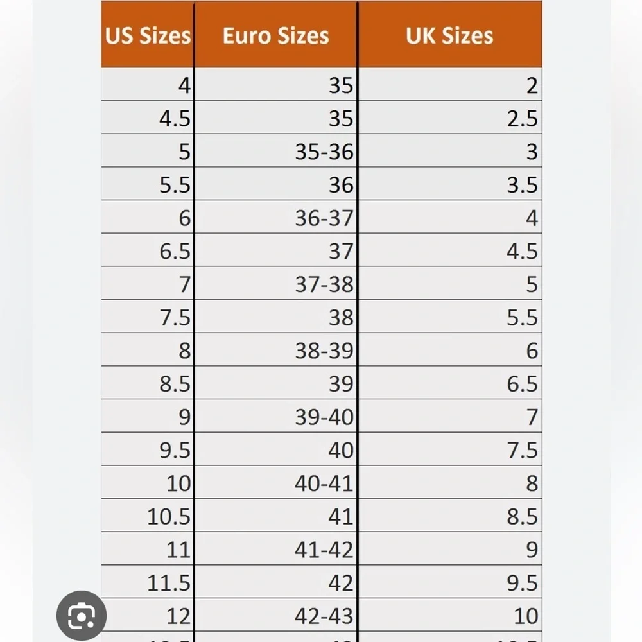Select the US Sizes column header
This screenshot has height=642, width=642.
click(148, 35)
